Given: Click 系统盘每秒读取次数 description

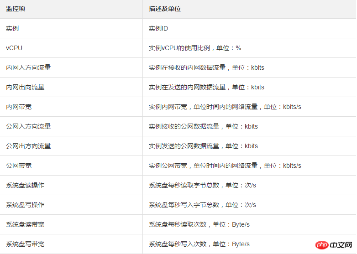Looking at the screenshot, I should 199,224.
